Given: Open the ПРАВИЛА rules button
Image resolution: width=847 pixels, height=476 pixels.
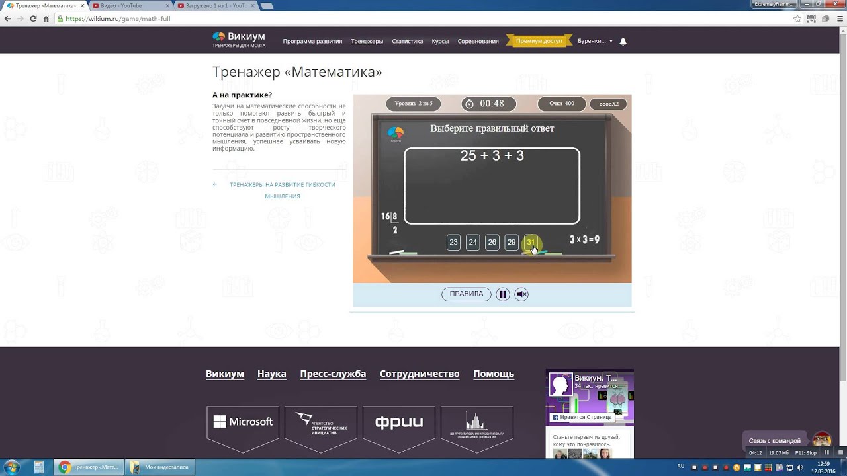Looking at the screenshot, I should (x=467, y=294).
